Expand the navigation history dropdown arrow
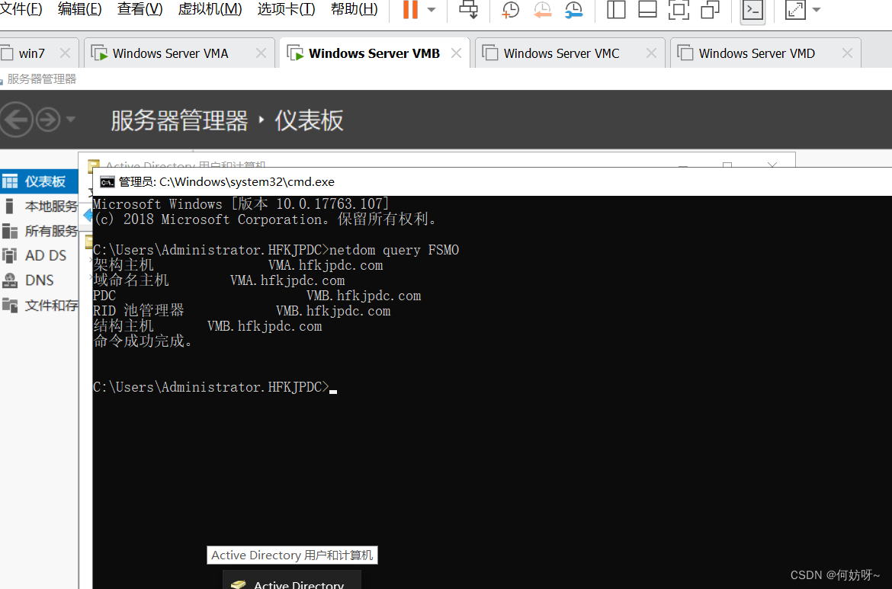This screenshot has width=892, height=589. point(71,120)
